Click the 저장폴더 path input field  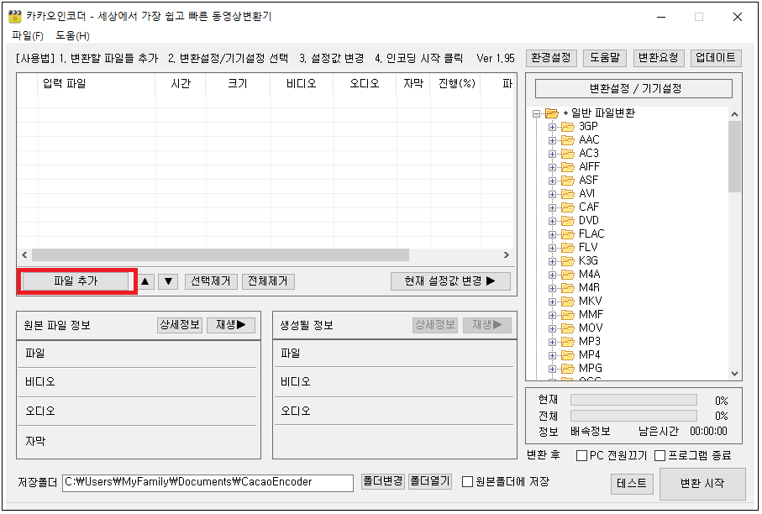tap(208, 482)
